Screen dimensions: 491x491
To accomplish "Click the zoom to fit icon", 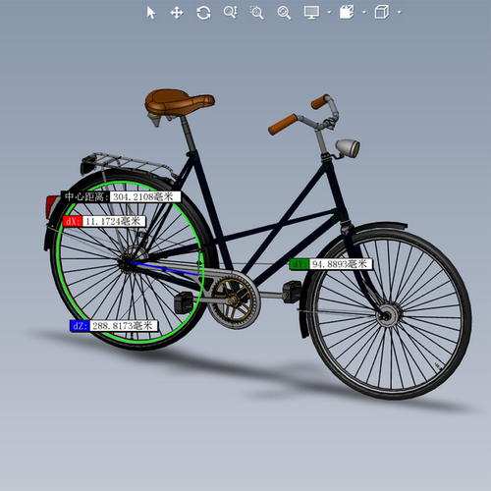I will 284,13.
